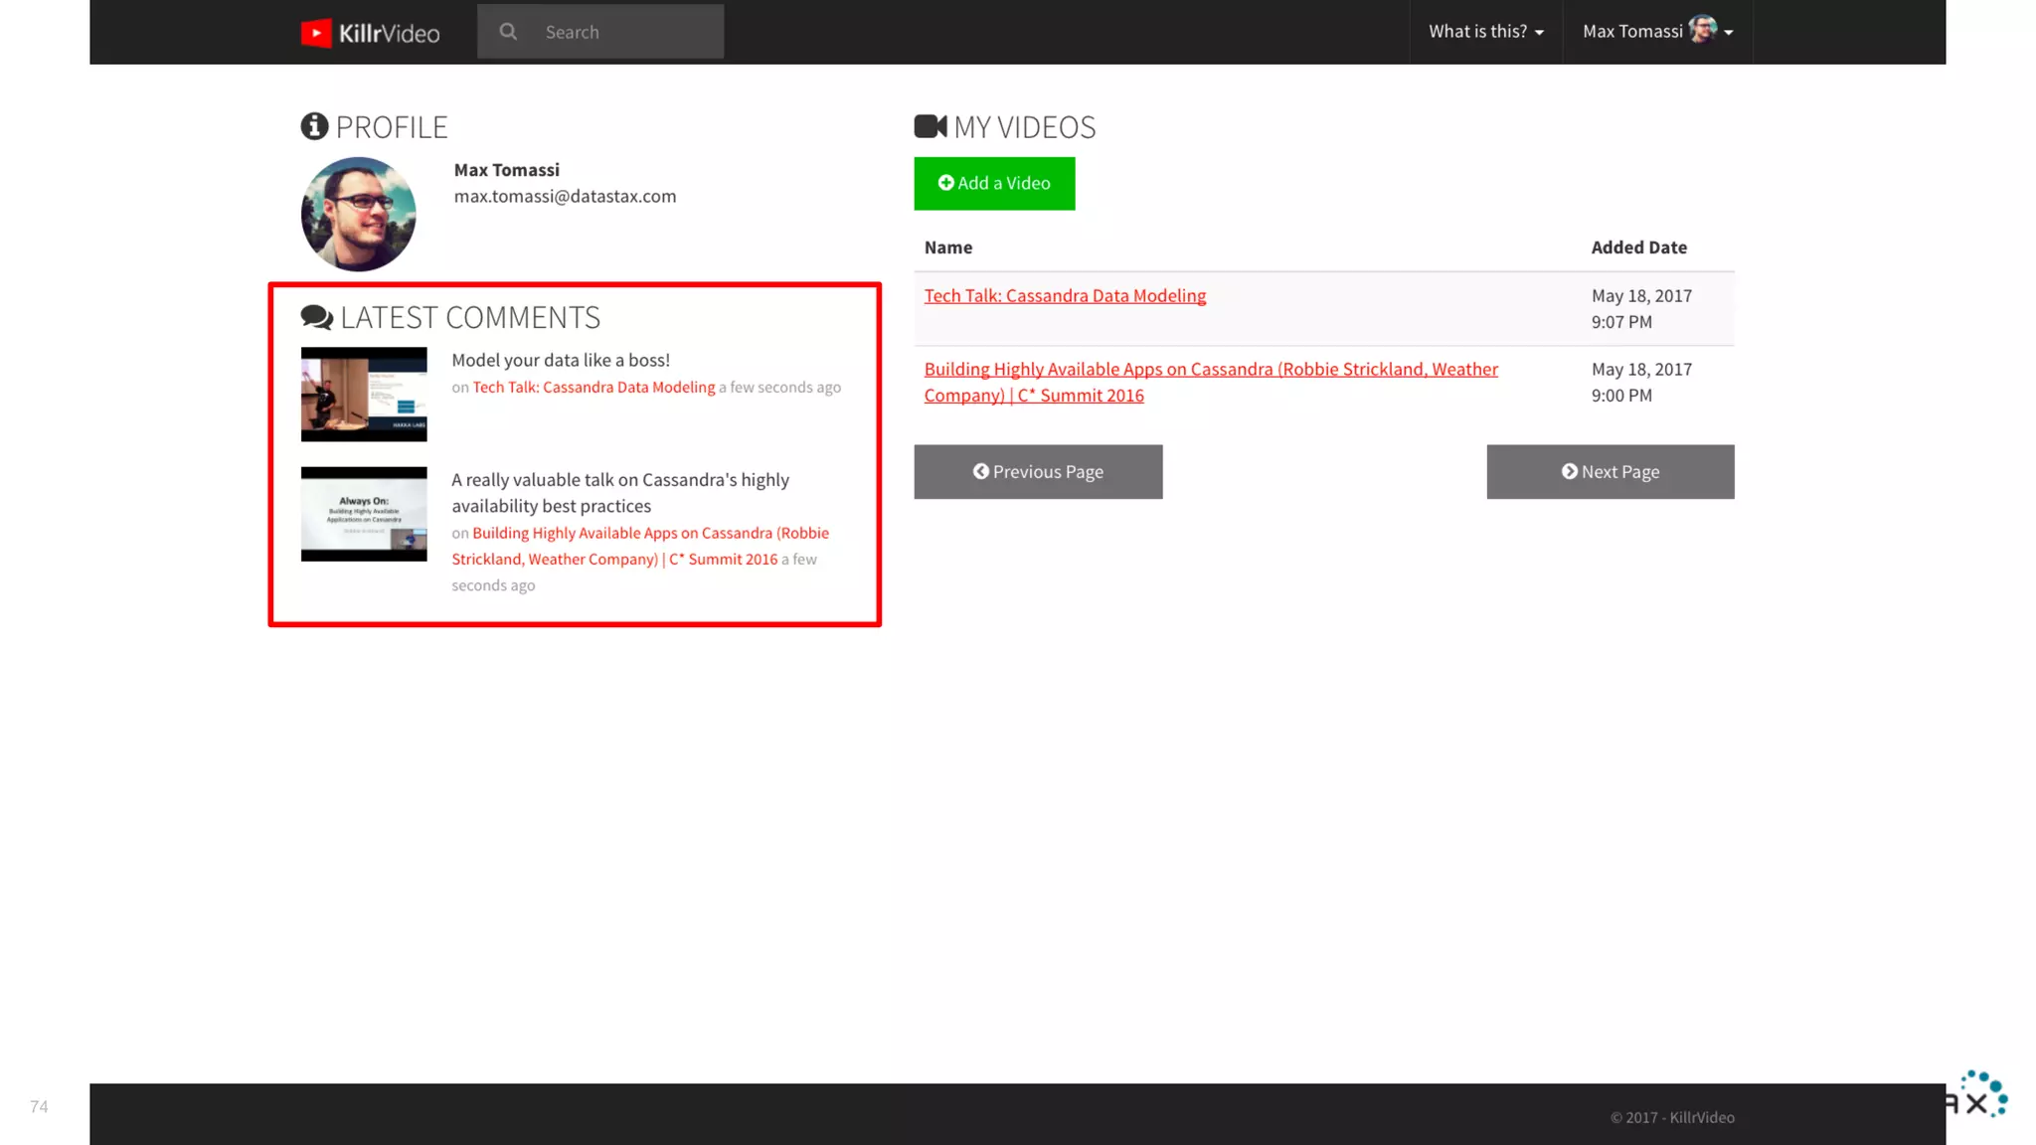Click the Cassandra Data Modeling comment thumbnail
Viewport: 2036px width, 1145px height.
pyautogui.click(x=364, y=395)
